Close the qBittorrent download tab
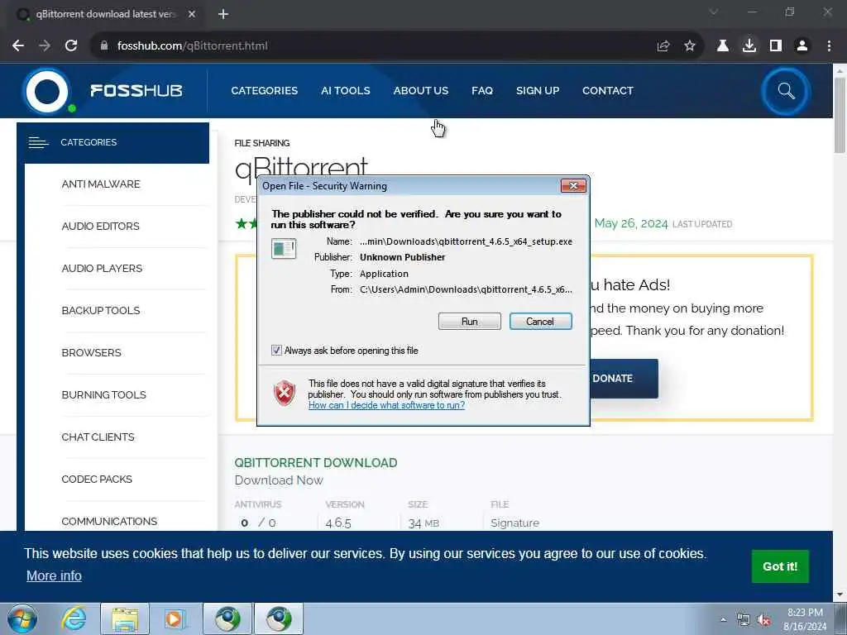847x635 pixels. [192, 15]
